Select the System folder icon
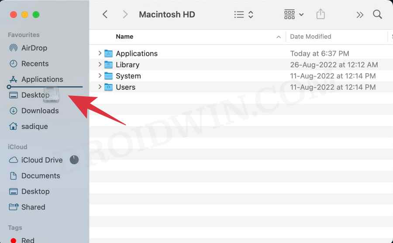This screenshot has width=393, height=243. point(108,76)
